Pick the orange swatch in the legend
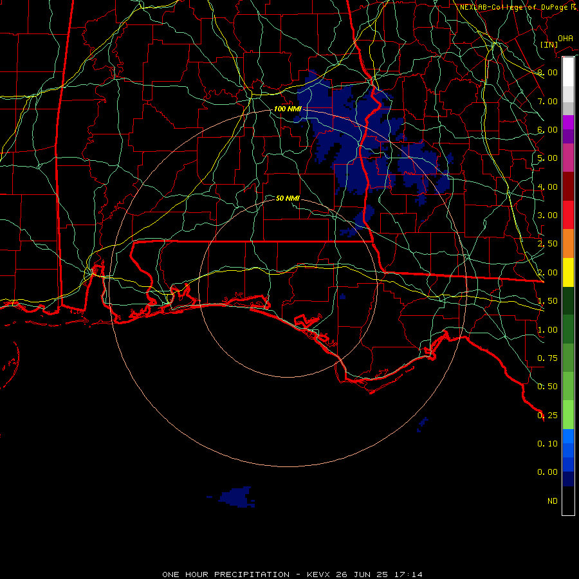This screenshot has height=579, width=579. click(568, 243)
